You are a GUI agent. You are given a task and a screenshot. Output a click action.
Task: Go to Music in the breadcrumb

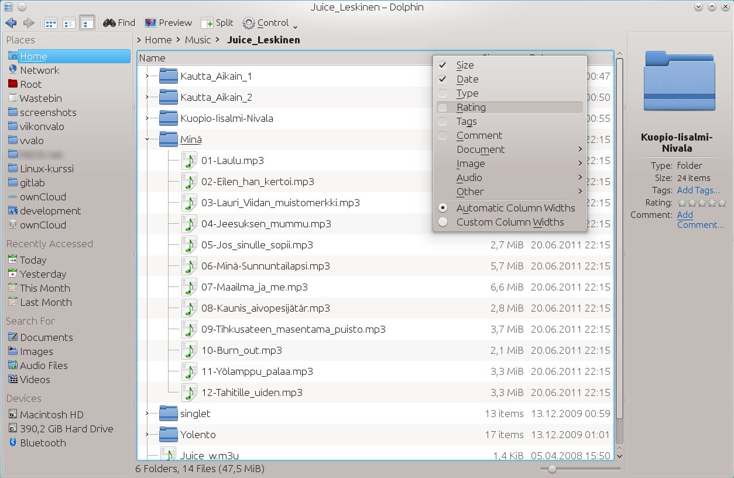click(x=198, y=40)
